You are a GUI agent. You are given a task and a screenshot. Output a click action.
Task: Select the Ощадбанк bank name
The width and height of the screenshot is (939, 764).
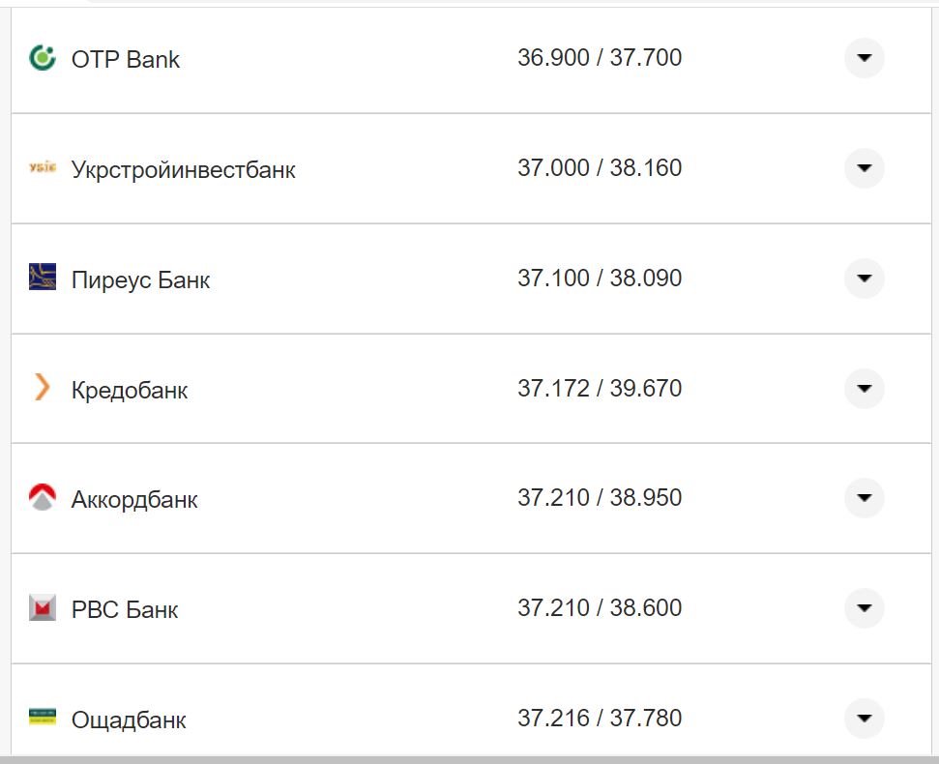pyautogui.click(x=129, y=720)
